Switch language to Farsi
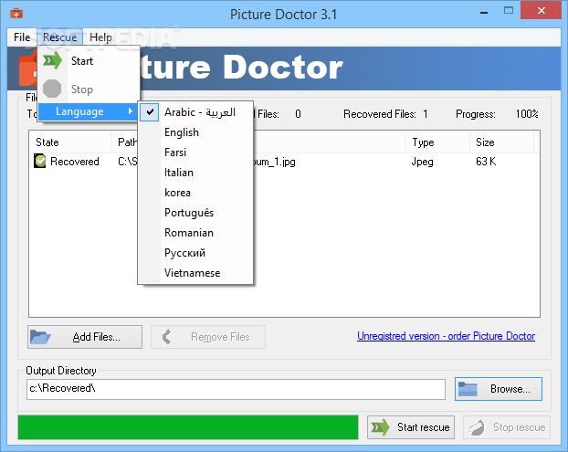 [x=195, y=152]
